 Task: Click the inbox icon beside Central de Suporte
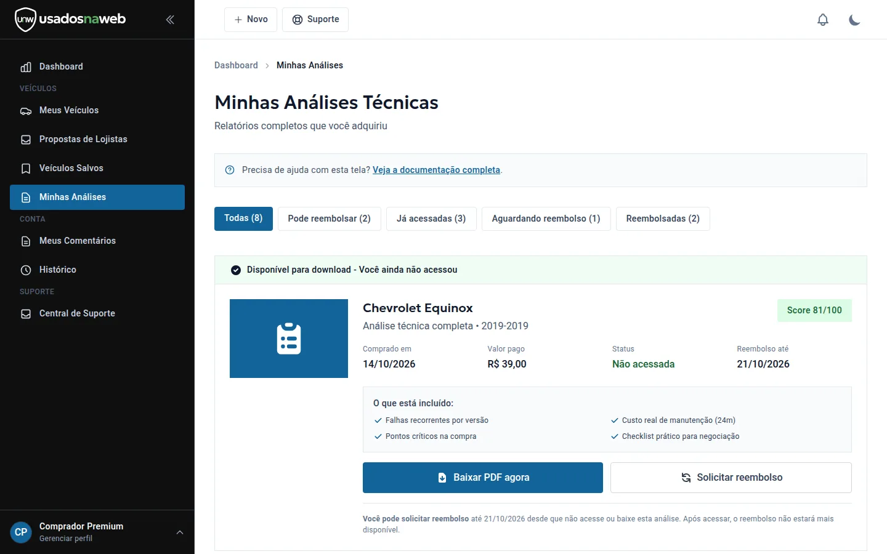[26, 314]
